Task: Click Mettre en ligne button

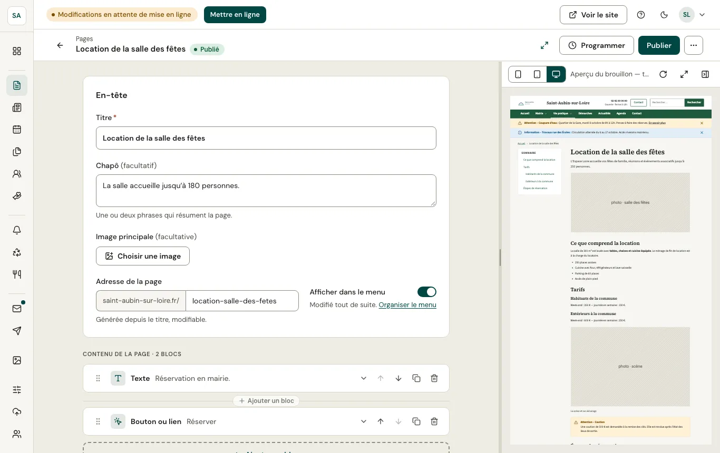Action: pos(235,15)
